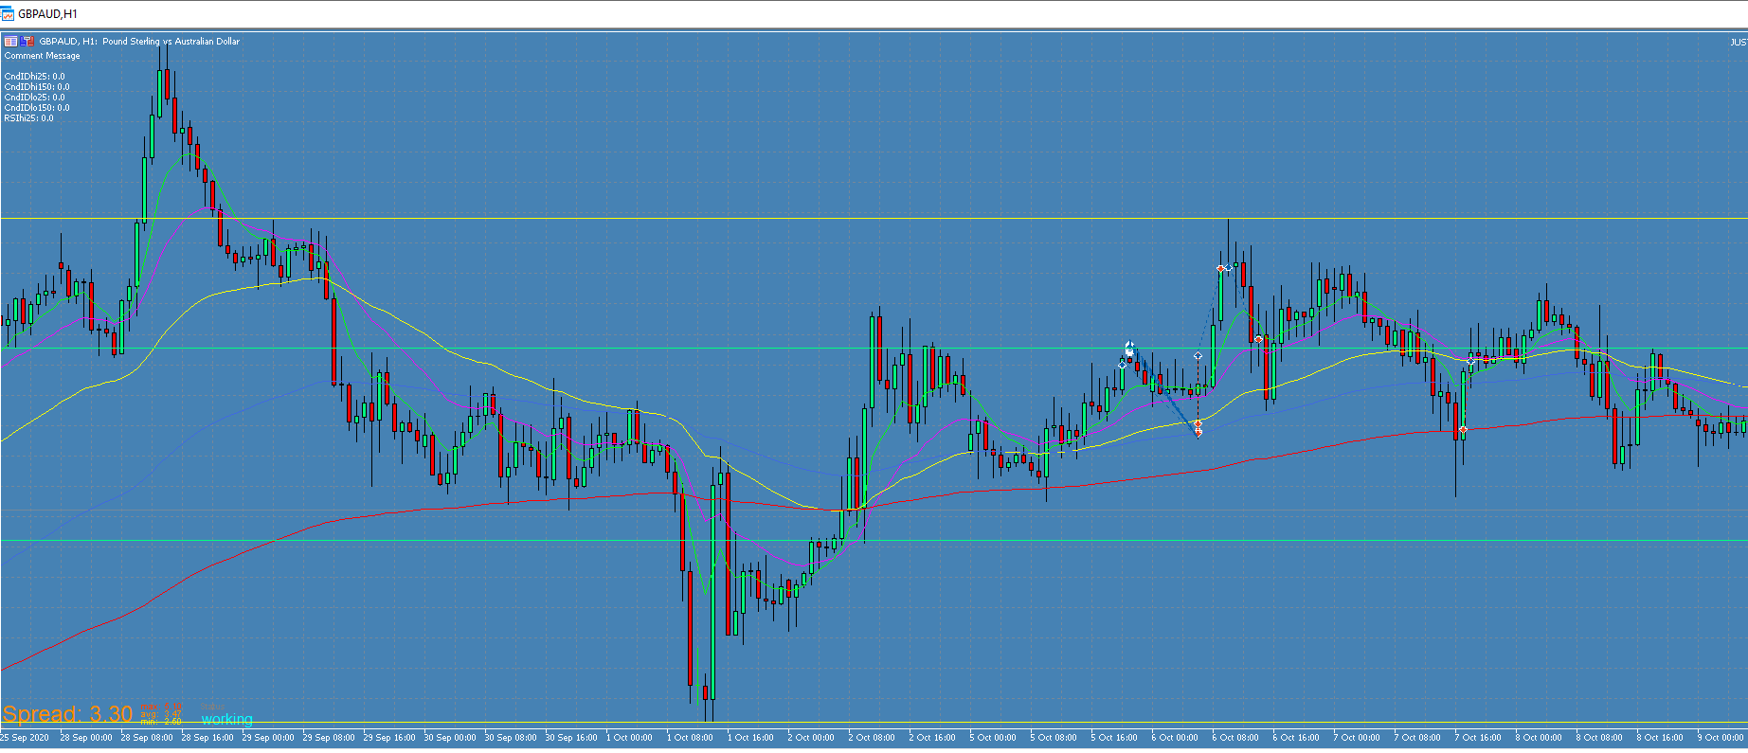Click the 1 Oct 08:00 time label
Viewport: 1748px width, 753px height.
[690, 737]
